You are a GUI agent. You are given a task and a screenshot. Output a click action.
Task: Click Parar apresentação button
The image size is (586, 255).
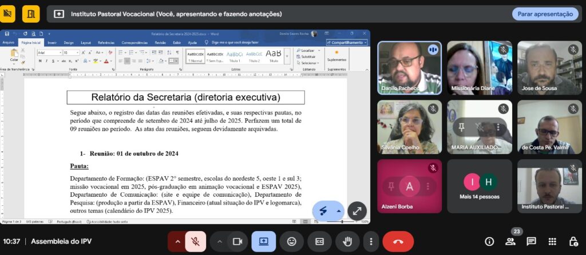[545, 14]
